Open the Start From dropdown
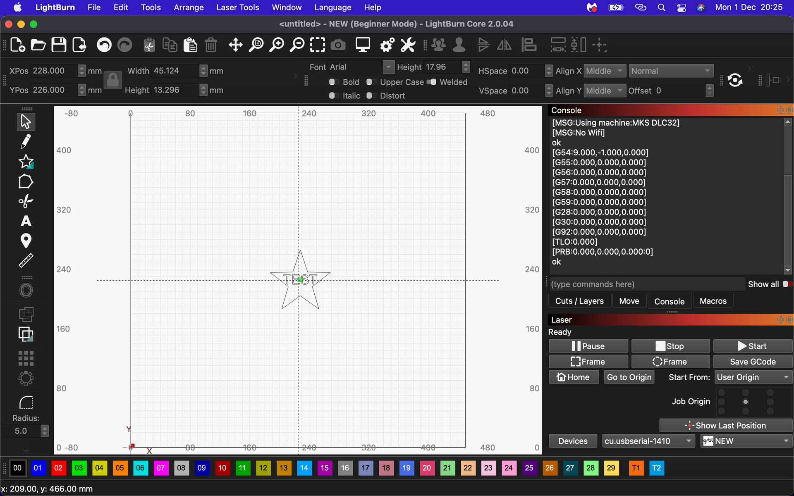The width and height of the screenshot is (794, 496). (x=753, y=377)
